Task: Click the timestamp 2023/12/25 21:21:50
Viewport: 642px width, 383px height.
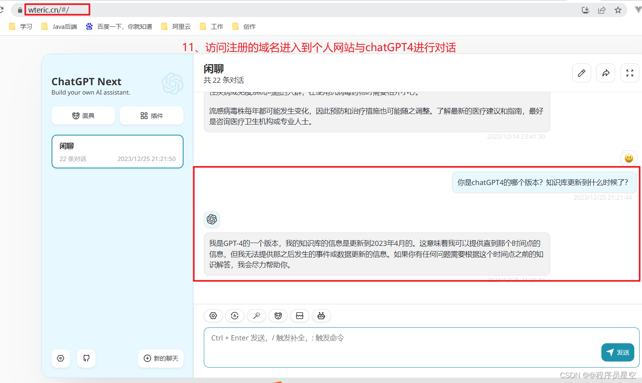Action: [x=147, y=159]
